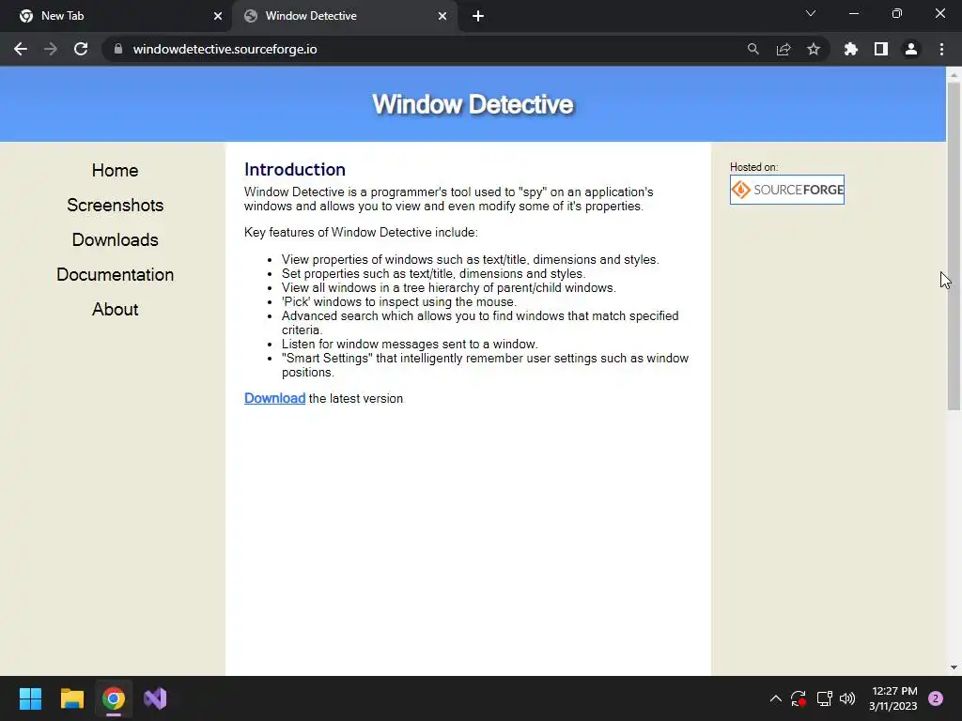Reload the Window Detective page
Image resolution: width=962 pixels, height=721 pixels.
81,49
